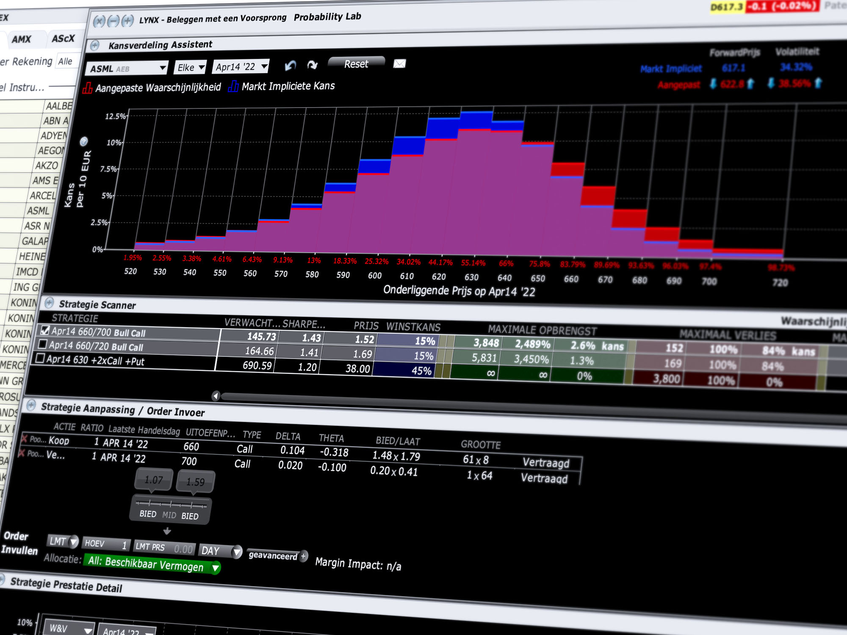Increase adjusted volatility with up arrow
Viewport: 847px width, 635px height.
(818, 83)
